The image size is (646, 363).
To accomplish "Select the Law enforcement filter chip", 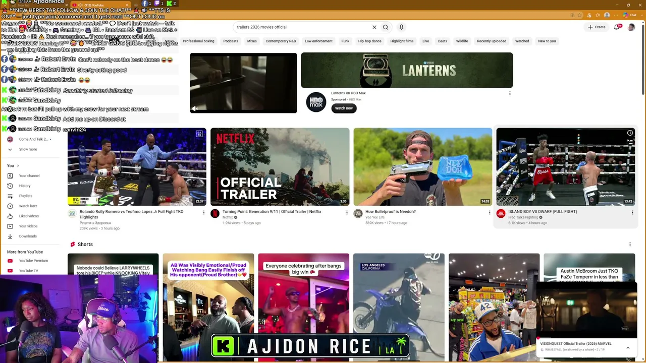I will 318,41.
